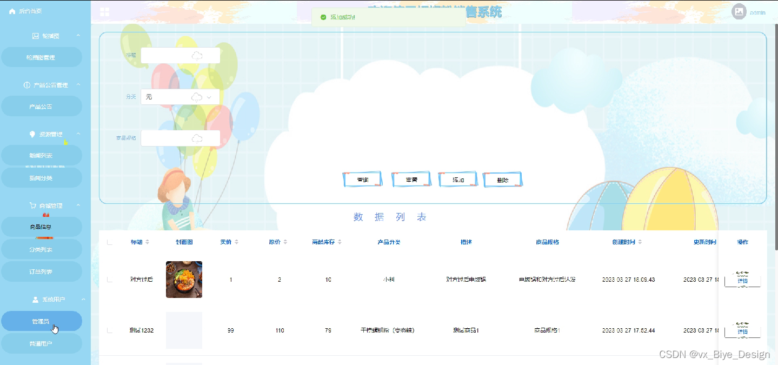The image size is (778, 365).
Task: Click the cloud icon in 标题 field
Action: click(x=197, y=56)
